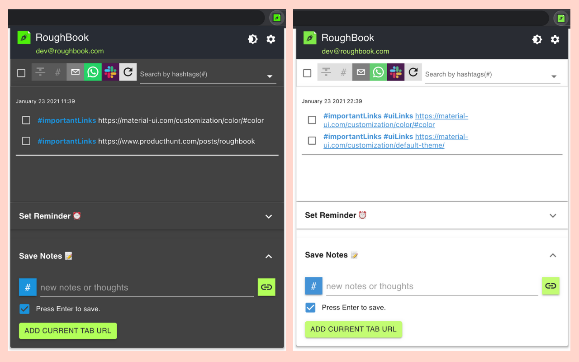The width and height of the screenshot is (579, 362).
Task: Click green link icon in light Save Notes
Action: coord(551,286)
